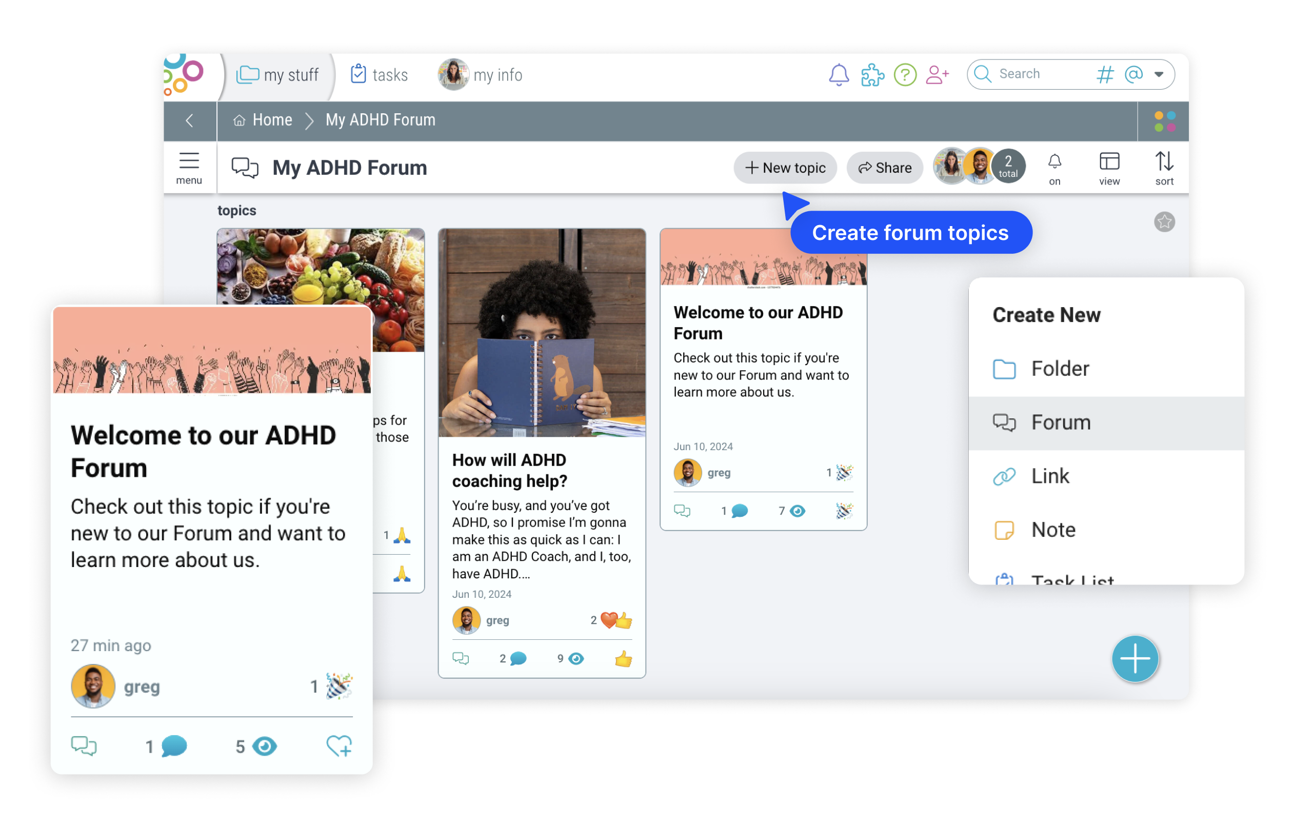
Task: Open the notifications bell icon
Action: click(839, 75)
